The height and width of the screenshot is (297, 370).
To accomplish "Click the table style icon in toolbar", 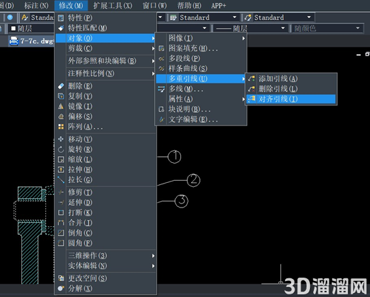I will click(174, 17).
